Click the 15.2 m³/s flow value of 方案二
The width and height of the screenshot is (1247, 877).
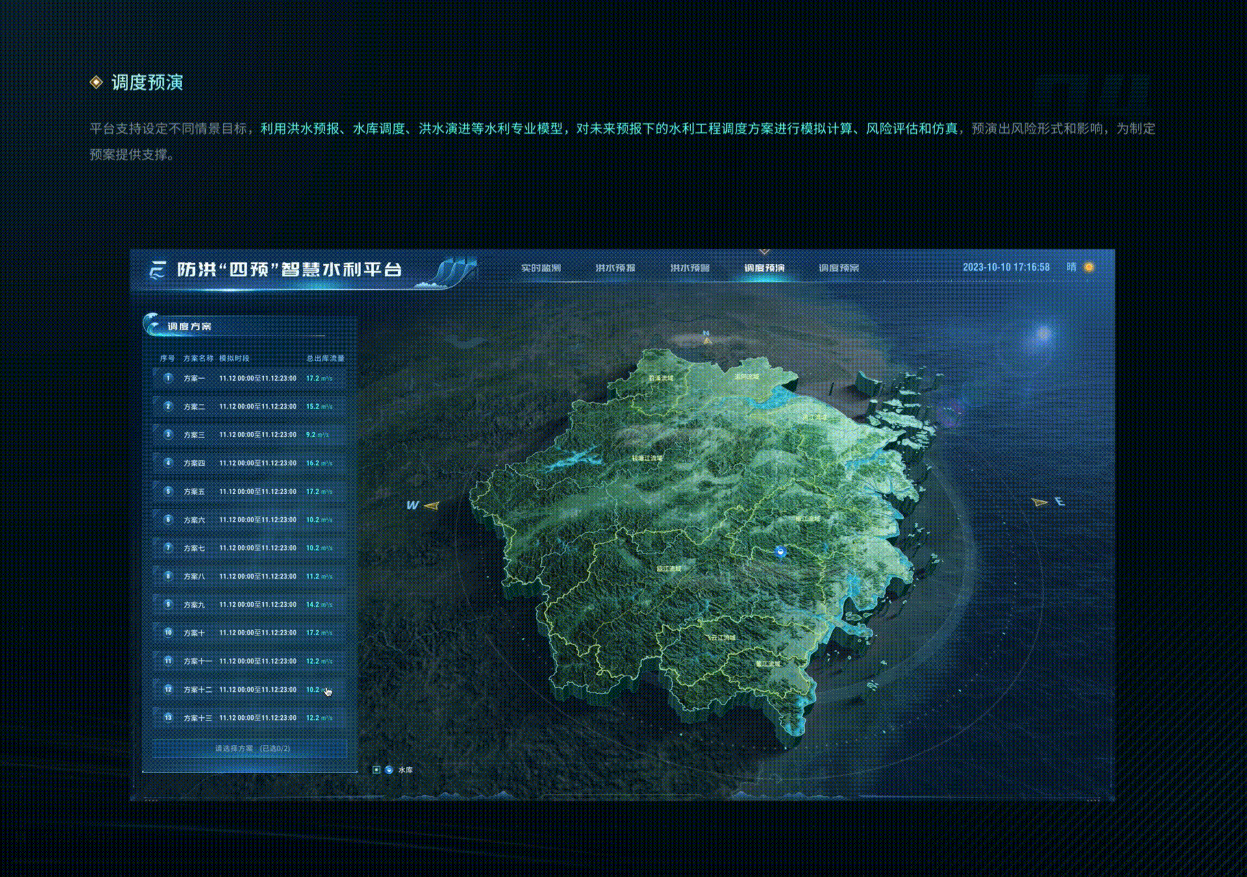coord(319,407)
